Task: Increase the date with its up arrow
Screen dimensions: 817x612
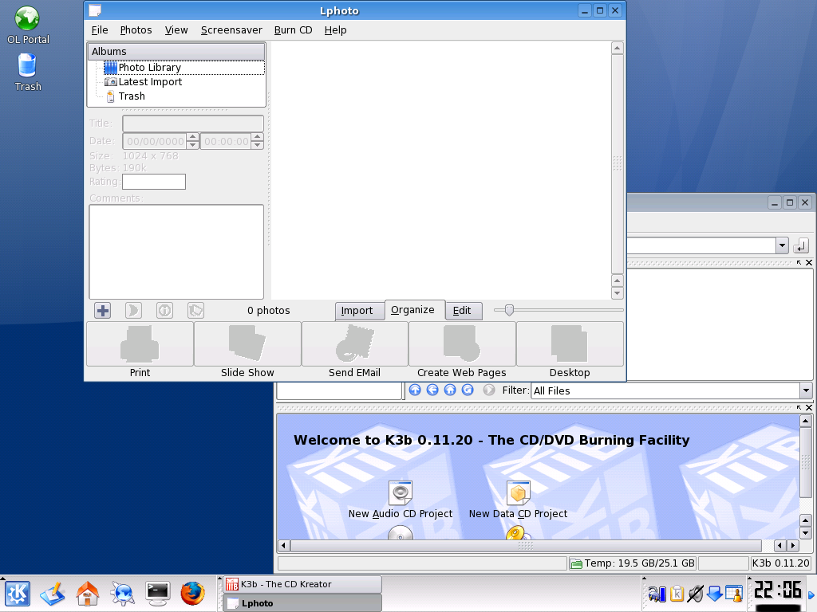Action: (x=193, y=137)
